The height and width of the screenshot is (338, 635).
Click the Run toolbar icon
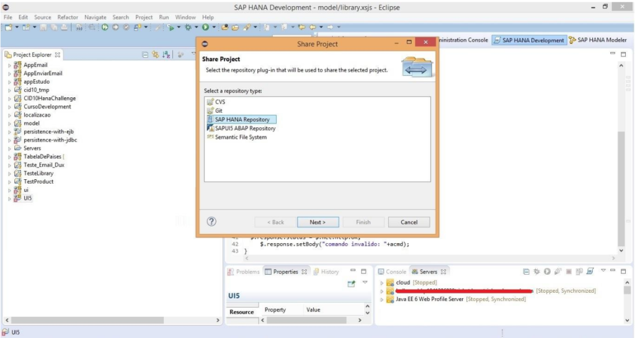pos(205,27)
